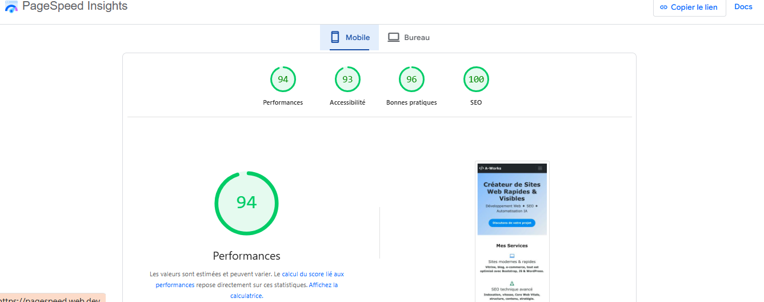Click the large 94 performance gauge
This screenshot has height=302, width=764.
(246, 202)
